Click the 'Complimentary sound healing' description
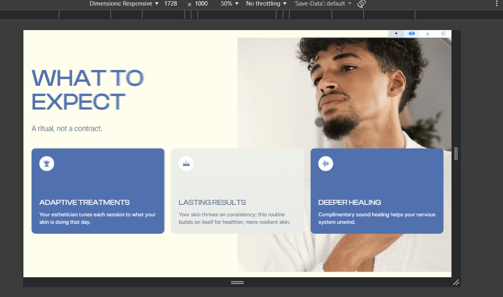 coord(377,218)
